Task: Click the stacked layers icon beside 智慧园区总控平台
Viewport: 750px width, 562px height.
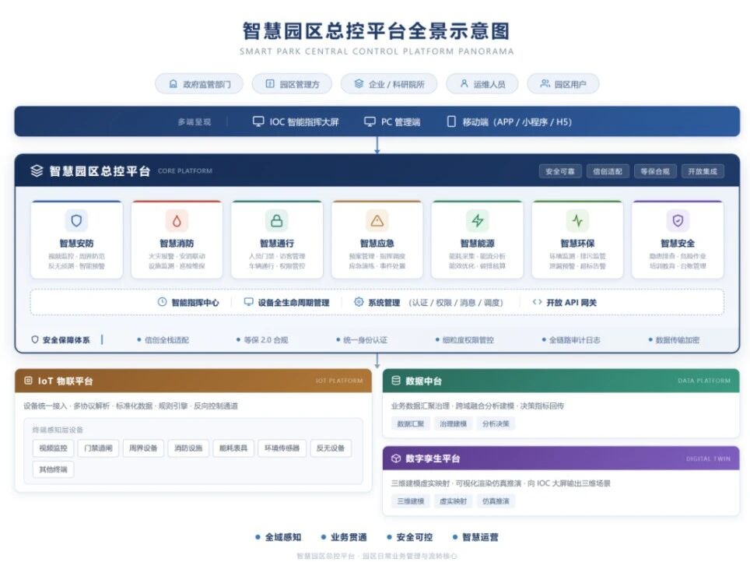Action: pyautogui.click(x=37, y=171)
